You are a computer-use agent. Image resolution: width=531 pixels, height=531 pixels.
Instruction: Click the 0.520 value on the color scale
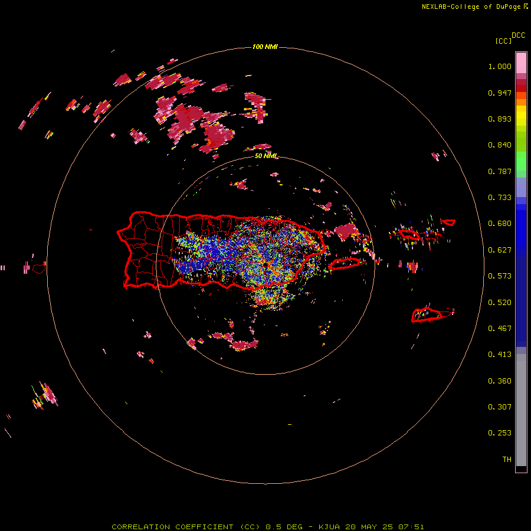500,303
